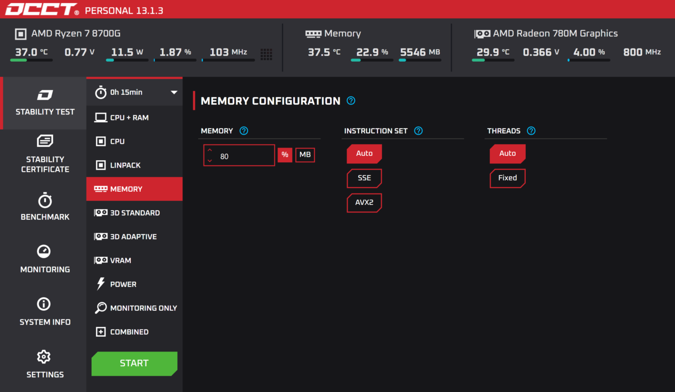
Task: Open help icon next to THREADS
Action: pyautogui.click(x=531, y=131)
